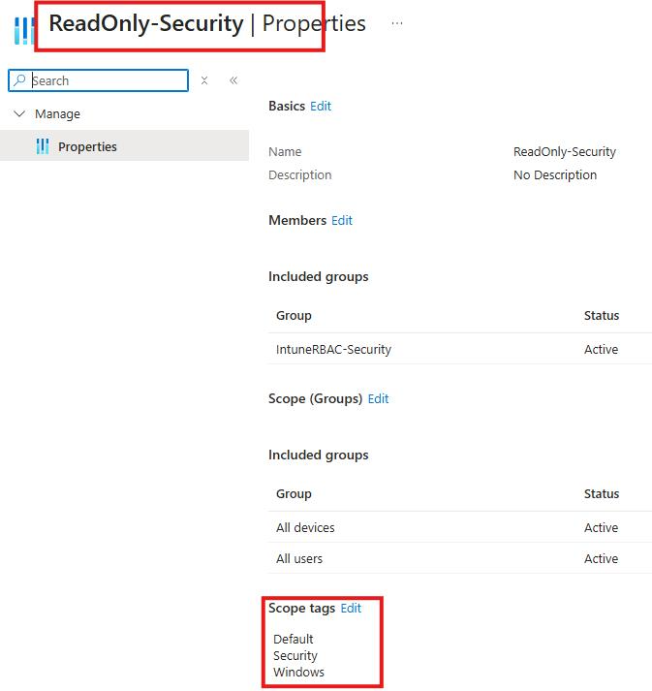Image resolution: width=652 pixels, height=691 pixels.
Task: Click the Default scope tag
Action: (x=294, y=639)
